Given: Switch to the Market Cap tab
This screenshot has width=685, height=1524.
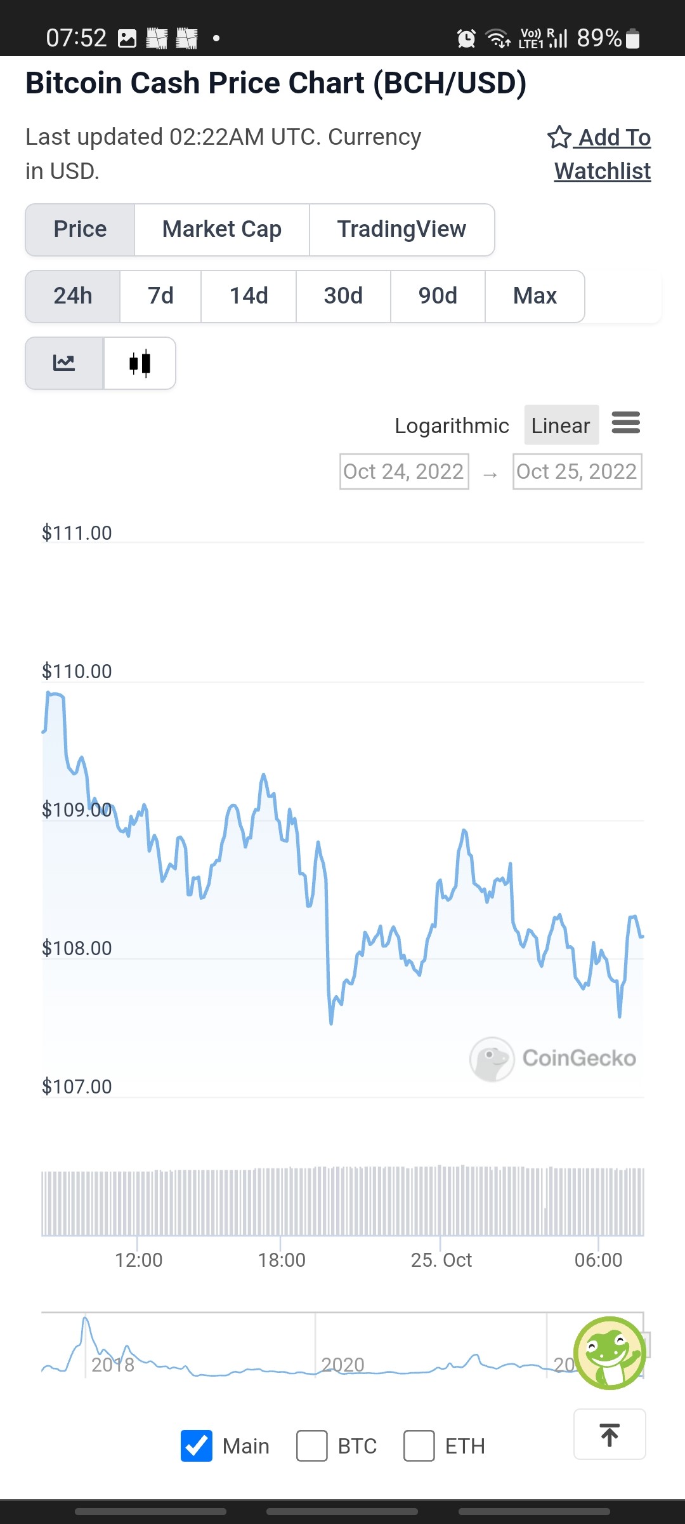Looking at the screenshot, I should (x=222, y=230).
